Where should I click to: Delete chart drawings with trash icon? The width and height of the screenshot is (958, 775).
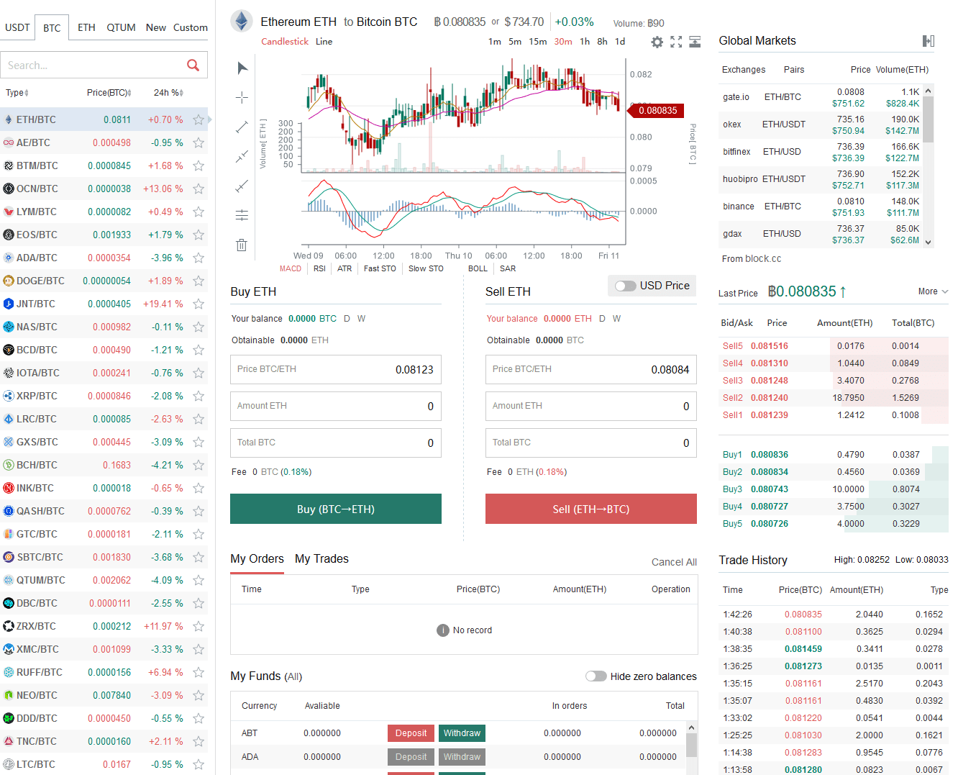tap(242, 245)
